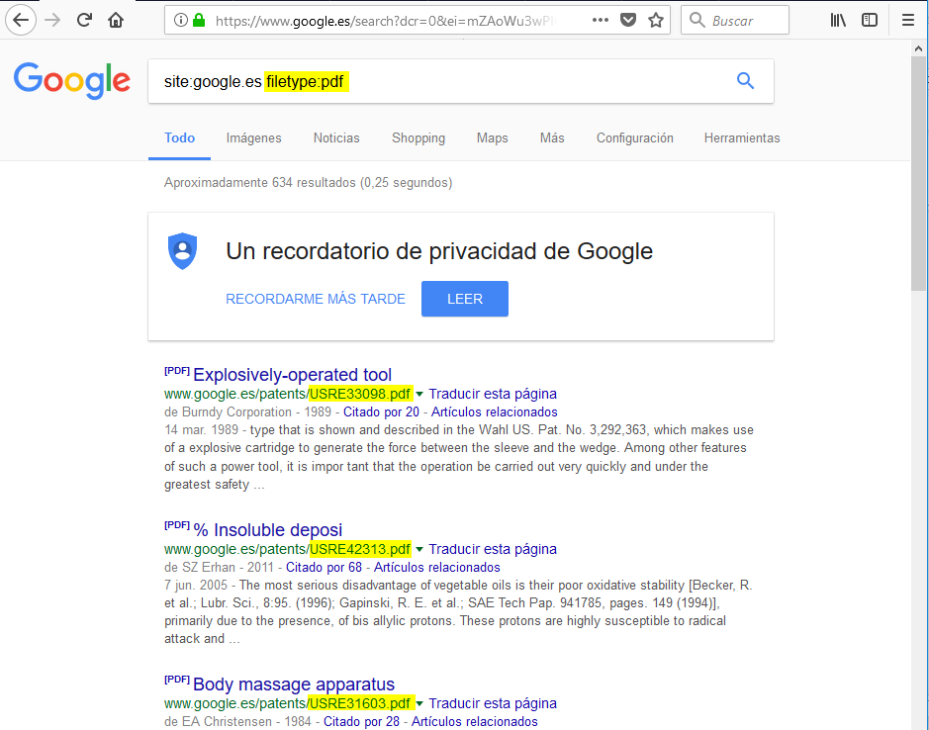
Task: Open Citado por 68 link
Action: coord(325,567)
